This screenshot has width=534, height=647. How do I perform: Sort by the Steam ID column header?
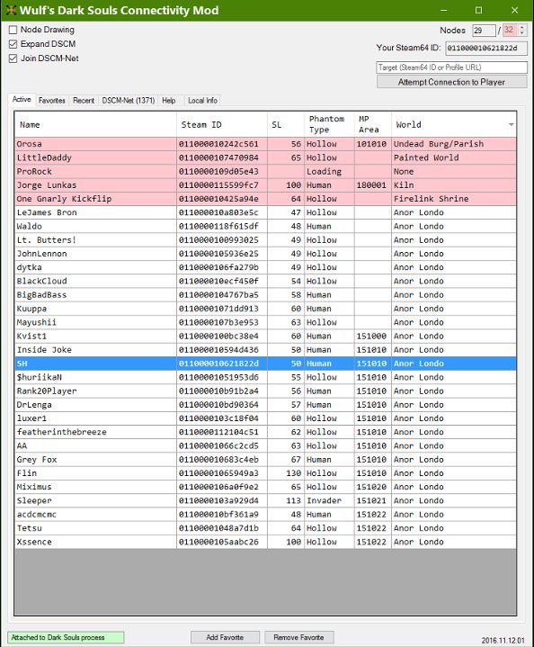click(222, 124)
